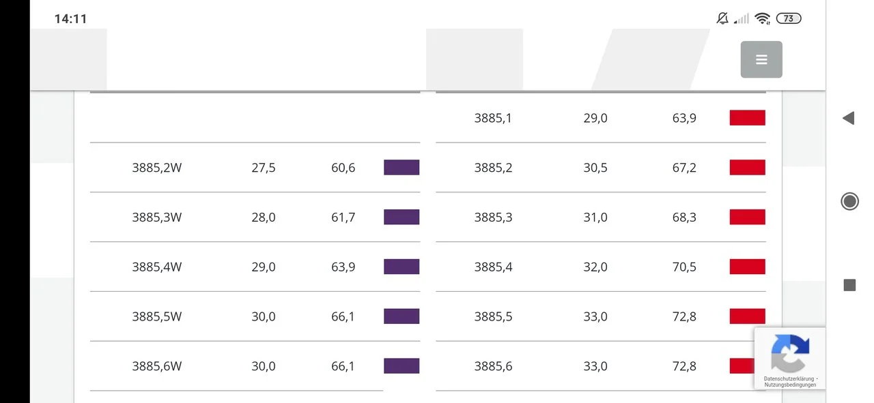Click the 3885,4 product code cell
874x403 pixels.
point(493,267)
